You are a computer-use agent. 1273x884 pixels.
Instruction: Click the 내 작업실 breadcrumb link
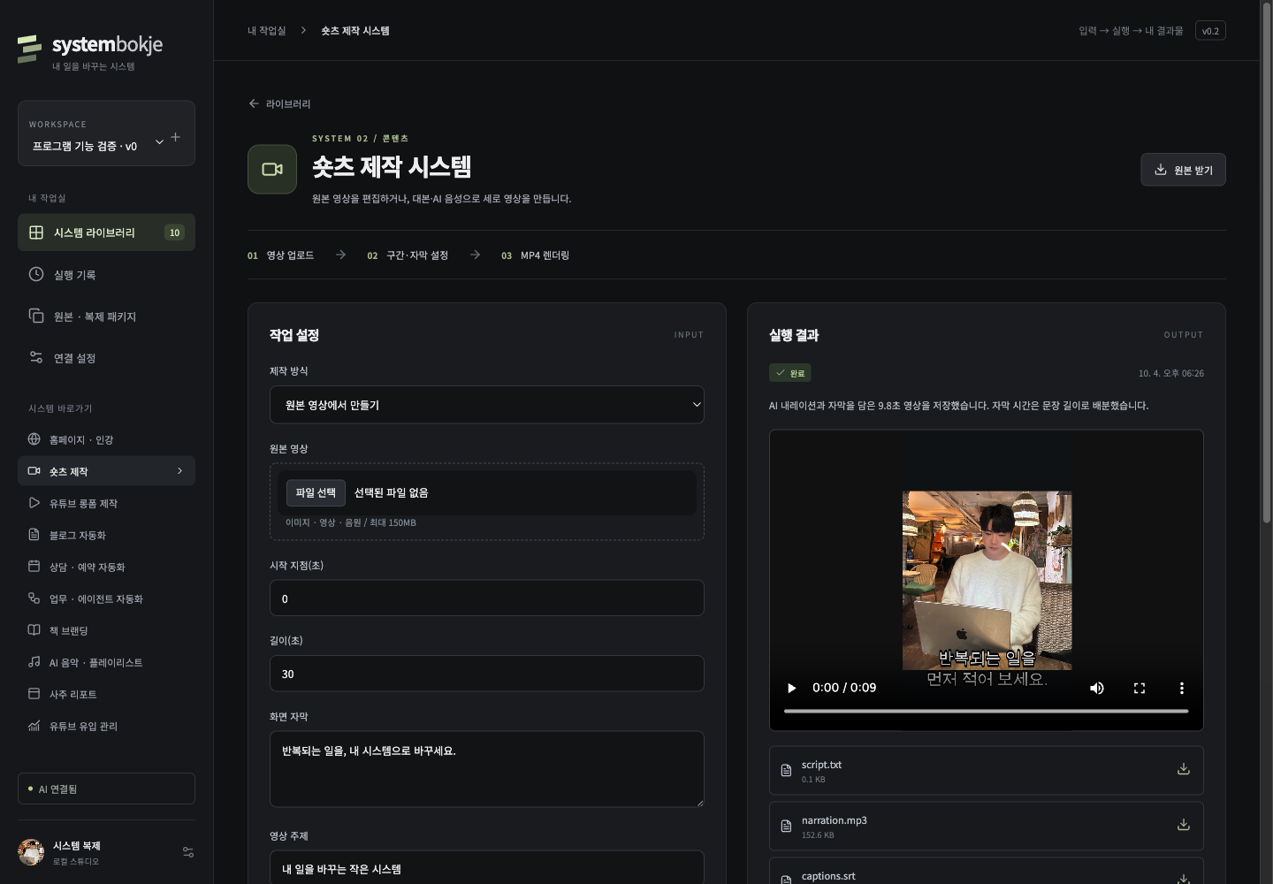(x=267, y=31)
